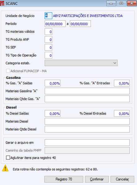This screenshot has height=185, width=137.
Task: Click the Diesel group heading
Action: click(x=11, y=107)
